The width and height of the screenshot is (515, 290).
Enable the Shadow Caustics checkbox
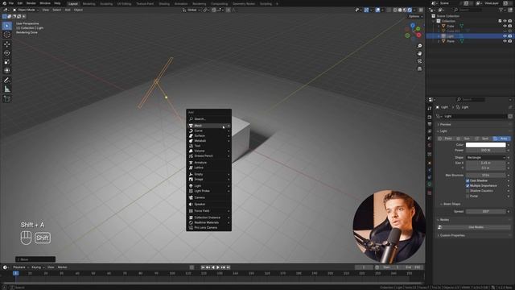pos(468,191)
